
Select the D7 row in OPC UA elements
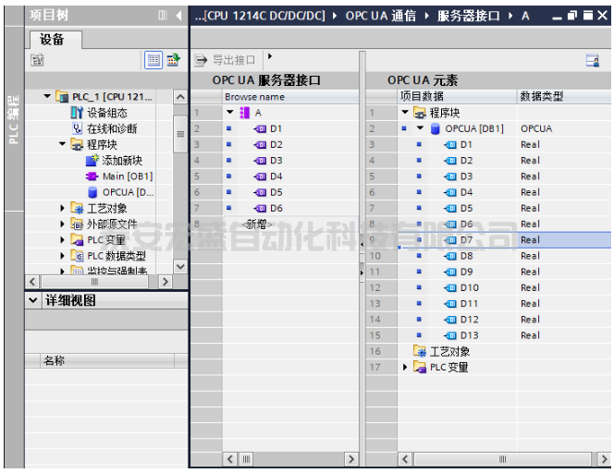(466, 240)
